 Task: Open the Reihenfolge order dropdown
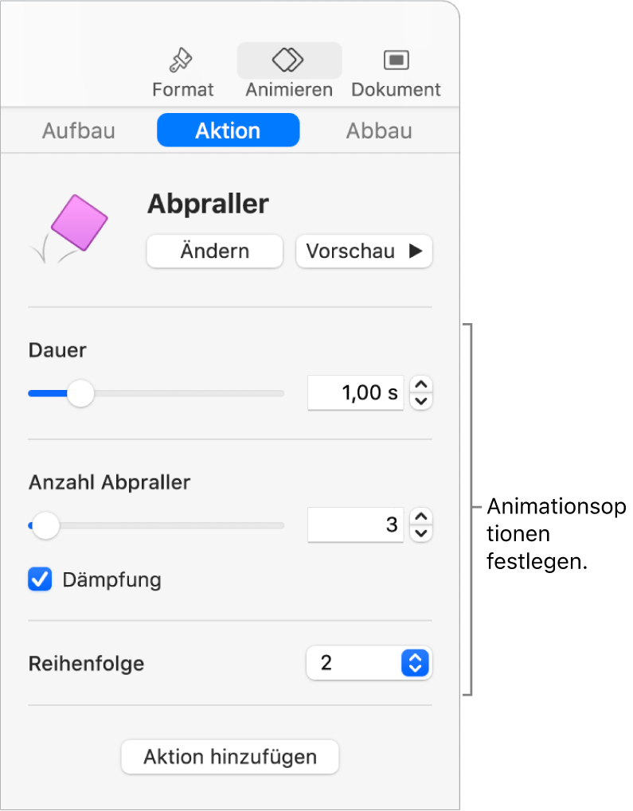pos(369,663)
